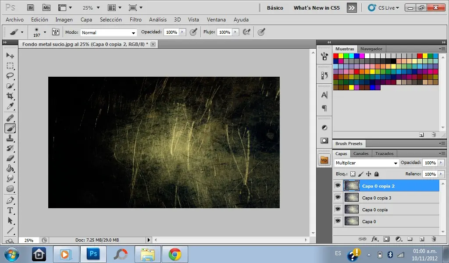Image resolution: width=449 pixels, height=263 pixels.
Task: Select the Clone Stamp tool
Action: tap(11, 139)
